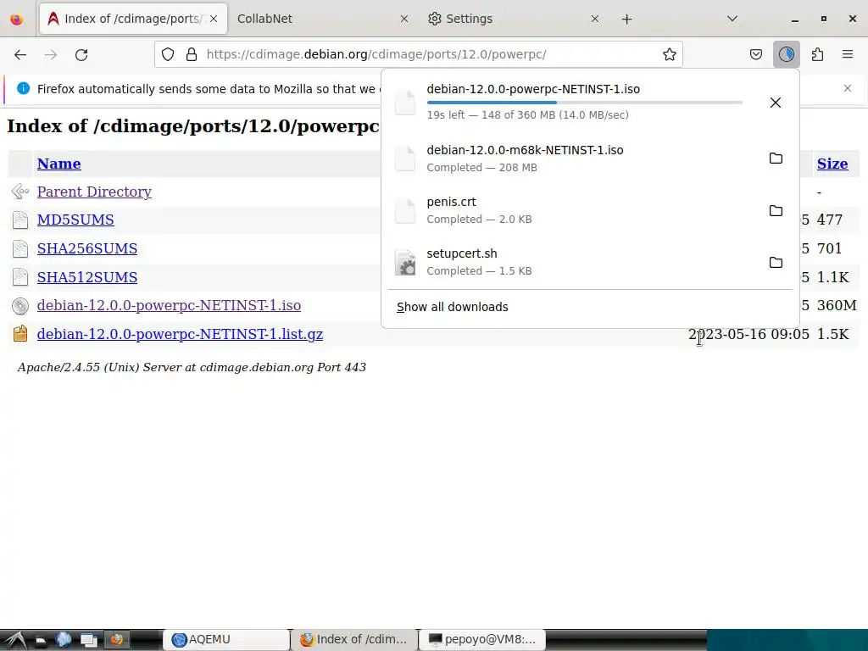This screenshot has width=868, height=651.
Task: Sort listing by Size header
Action: click(832, 164)
